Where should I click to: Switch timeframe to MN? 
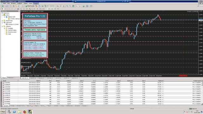(x=58, y=9)
